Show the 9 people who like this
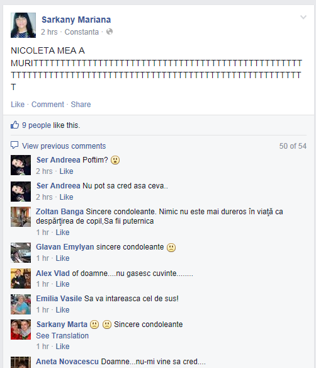The width and height of the screenshot is (316, 368). (x=51, y=125)
